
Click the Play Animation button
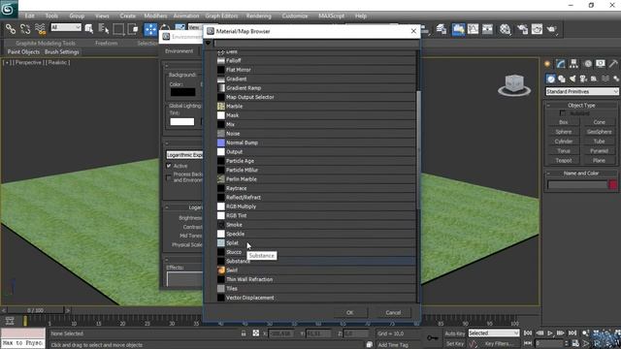click(x=550, y=333)
